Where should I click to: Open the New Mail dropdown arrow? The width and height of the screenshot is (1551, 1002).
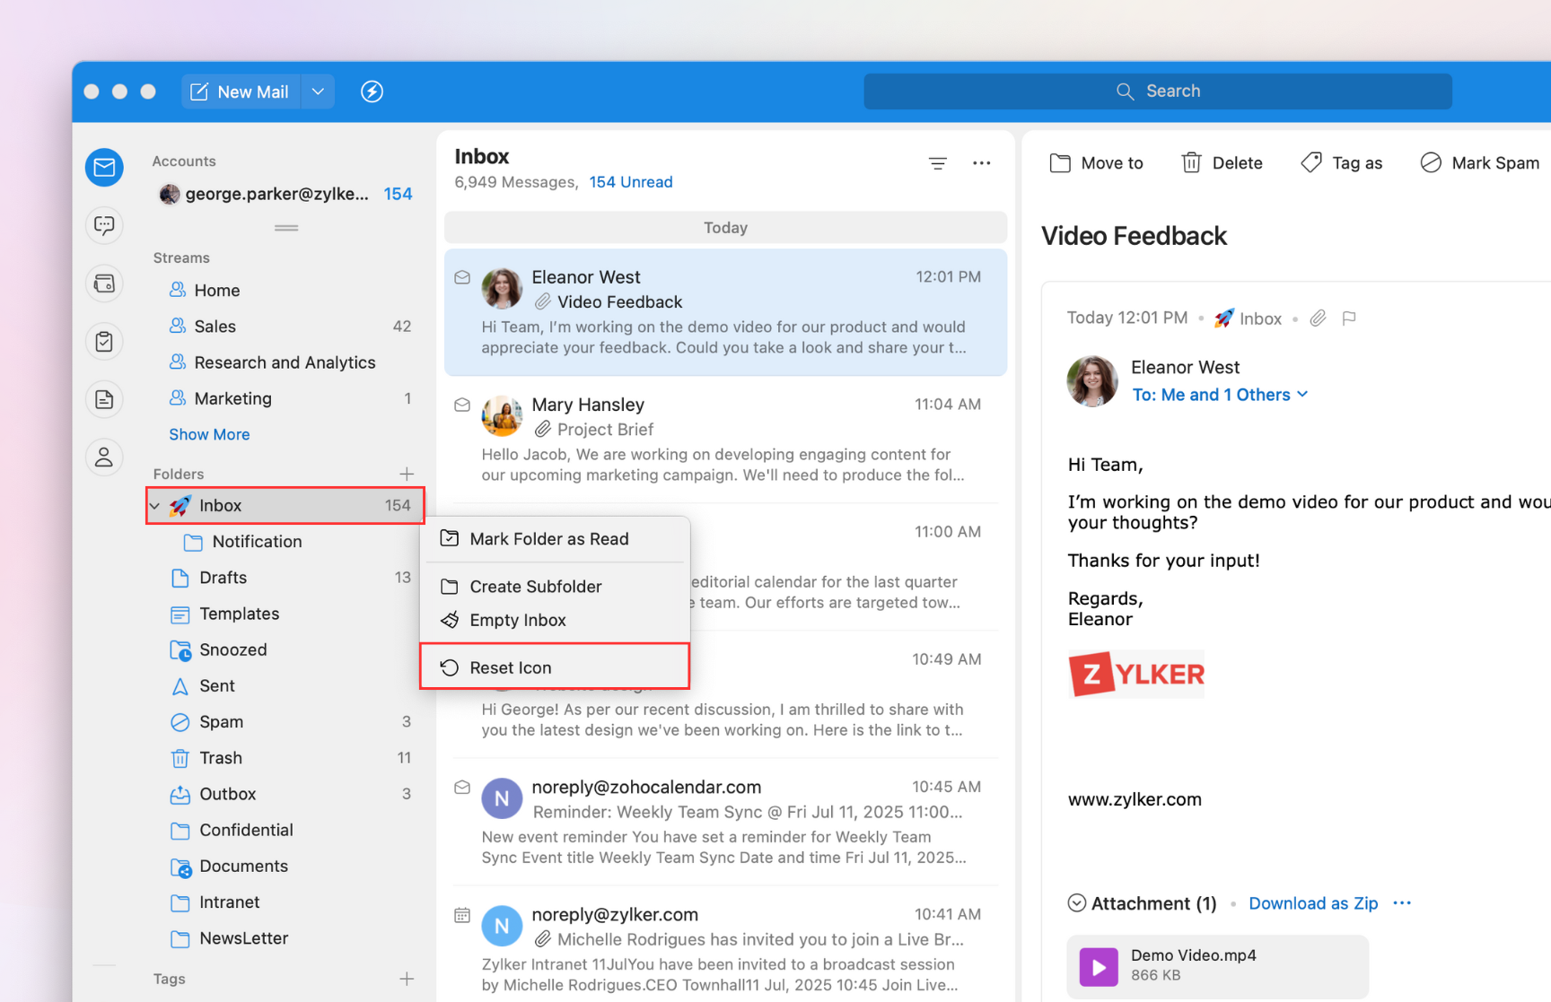(318, 91)
